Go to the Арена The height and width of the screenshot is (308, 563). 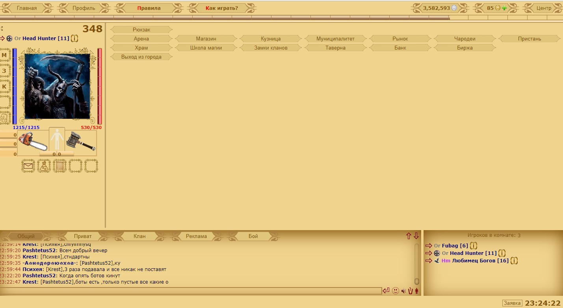141,39
